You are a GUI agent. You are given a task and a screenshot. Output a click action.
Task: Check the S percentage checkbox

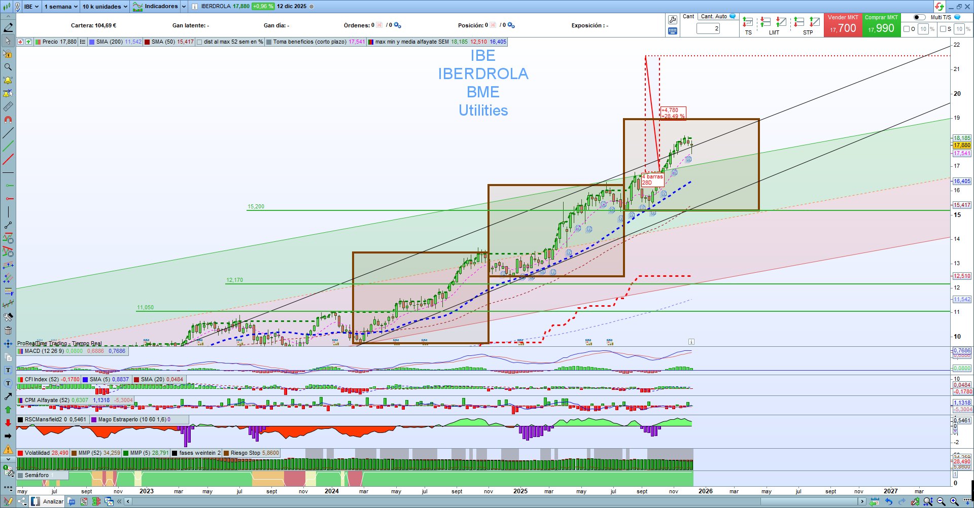click(943, 29)
